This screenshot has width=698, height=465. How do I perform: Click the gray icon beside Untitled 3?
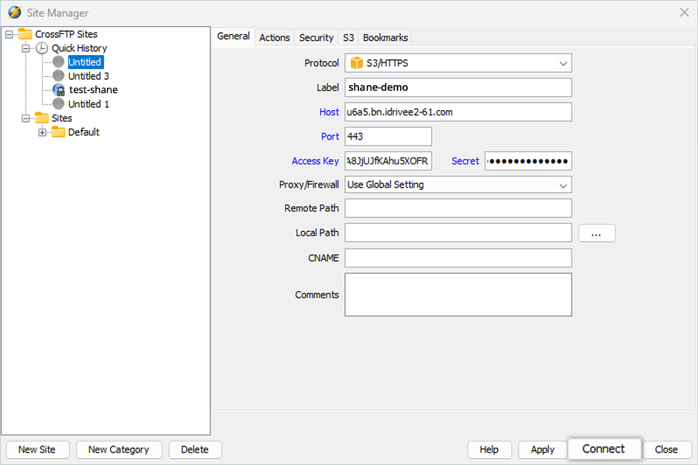point(58,76)
